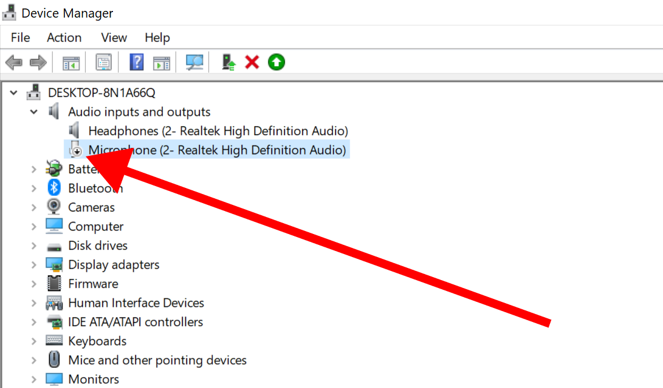
Task: Click the Back arrow toolbar button
Action: [x=14, y=62]
